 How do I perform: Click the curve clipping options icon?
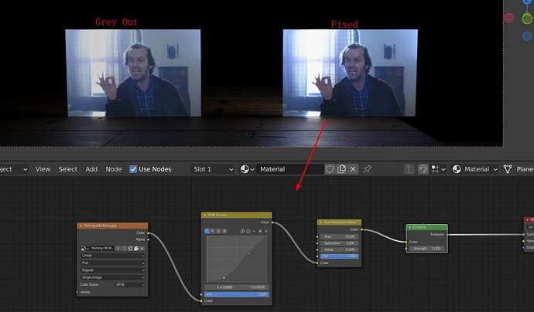point(260,231)
